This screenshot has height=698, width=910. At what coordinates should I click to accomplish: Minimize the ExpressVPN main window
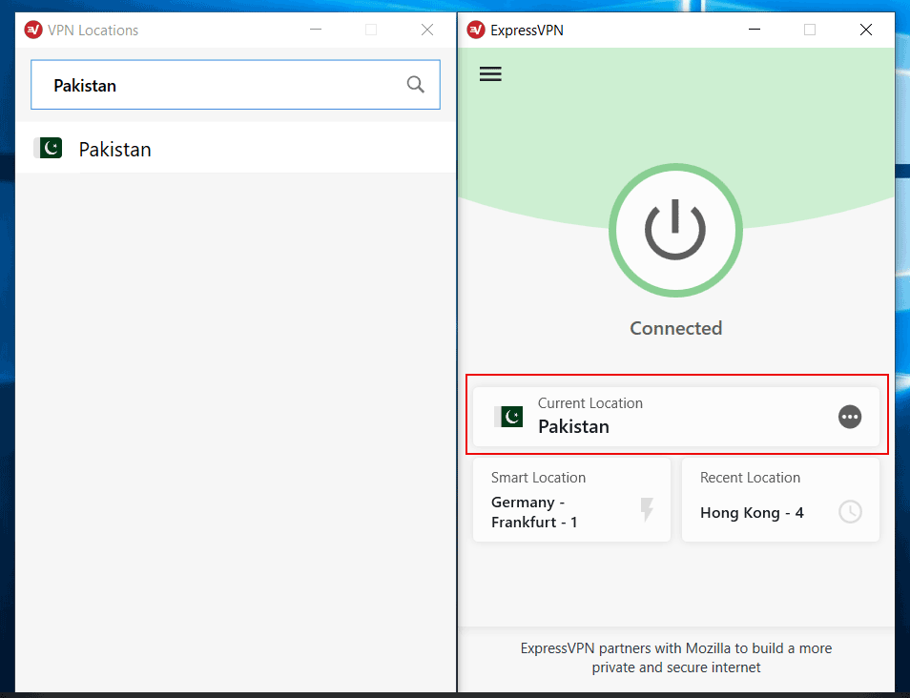[755, 30]
